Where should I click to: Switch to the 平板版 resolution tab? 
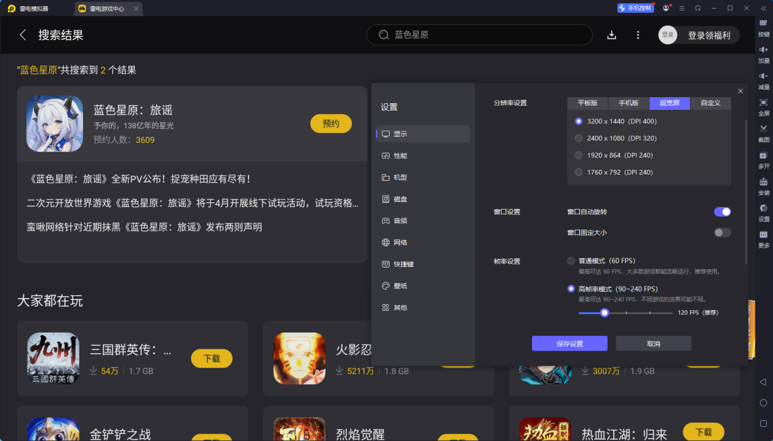587,103
